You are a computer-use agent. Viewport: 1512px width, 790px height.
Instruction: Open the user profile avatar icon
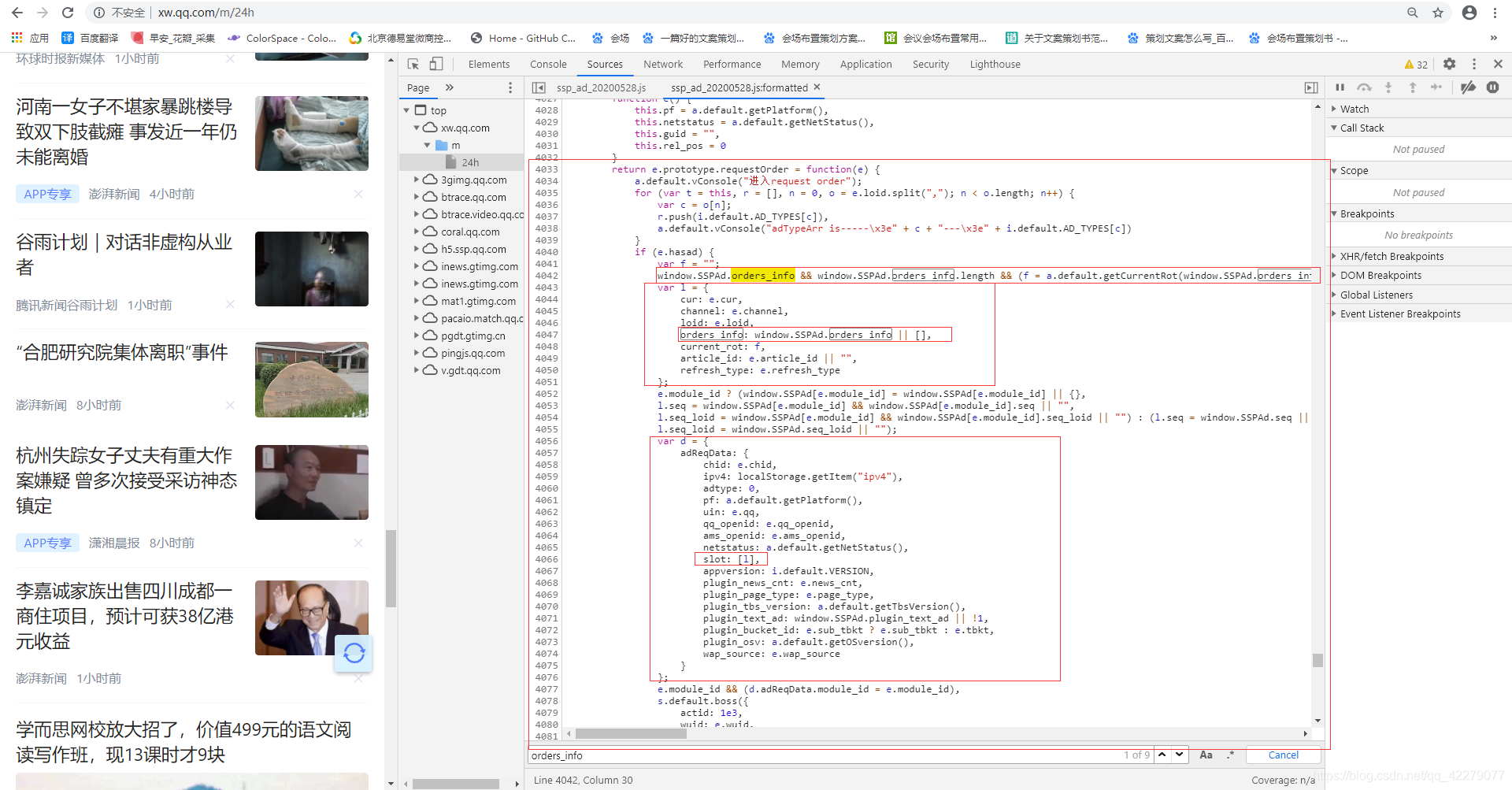pos(1469,13)
